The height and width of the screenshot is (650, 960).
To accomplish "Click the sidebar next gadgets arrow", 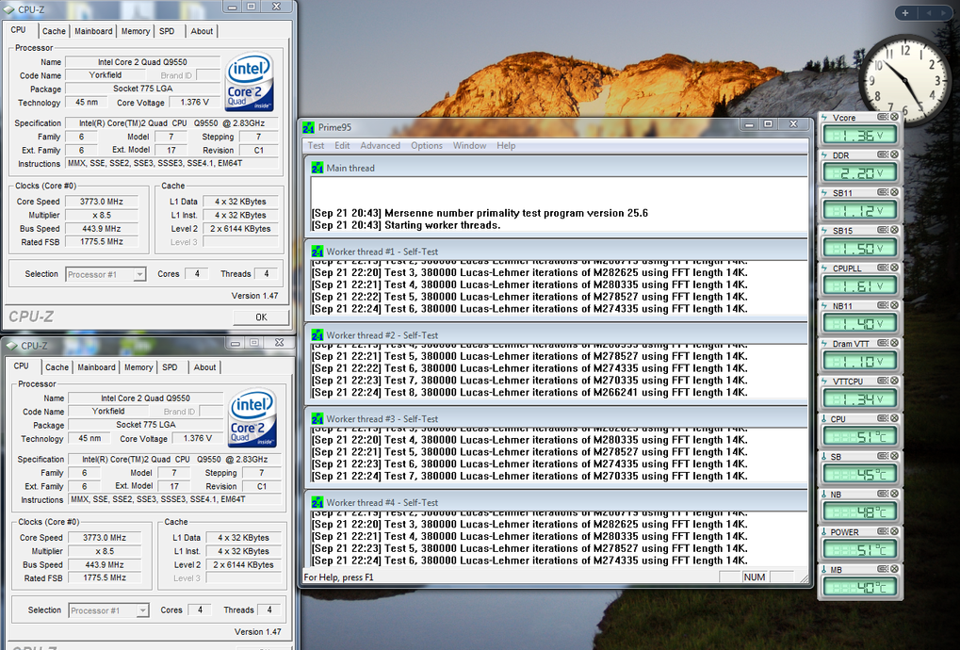I will (x=943, y=13).
